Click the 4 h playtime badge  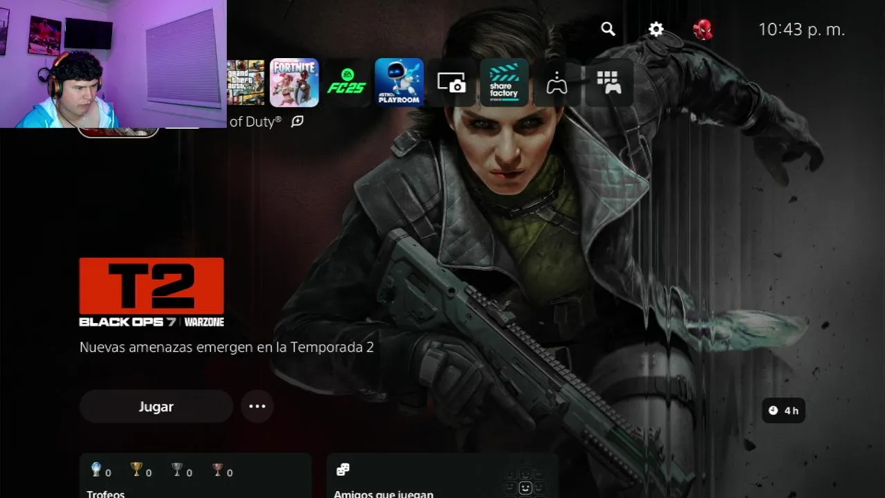point(784,411)
